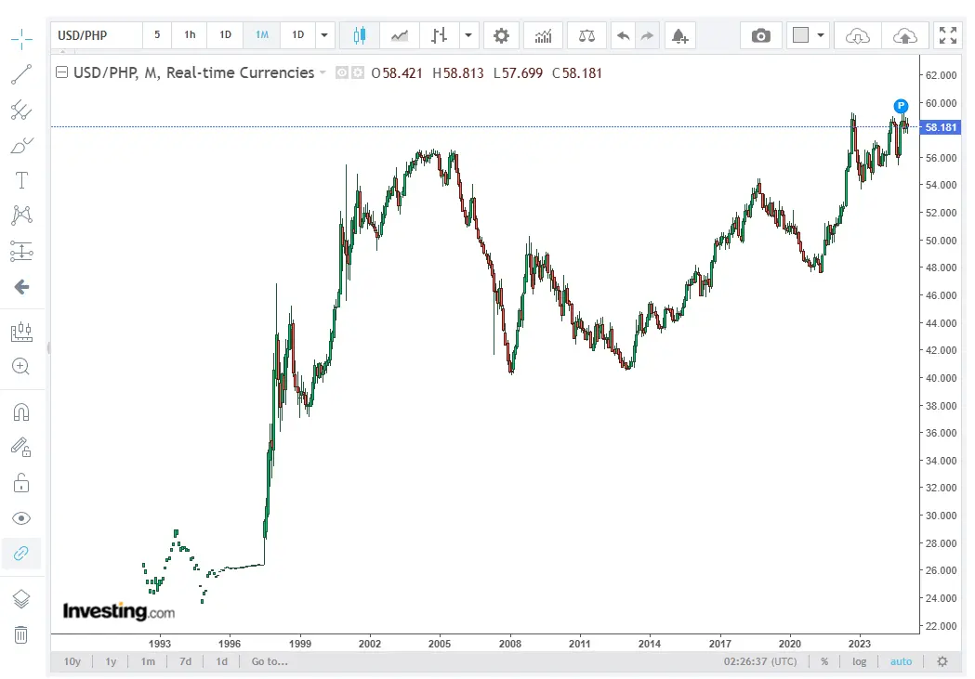975x679 pixels.
Task: Open the series legend dropdown arrow
Action: [323, 72]
